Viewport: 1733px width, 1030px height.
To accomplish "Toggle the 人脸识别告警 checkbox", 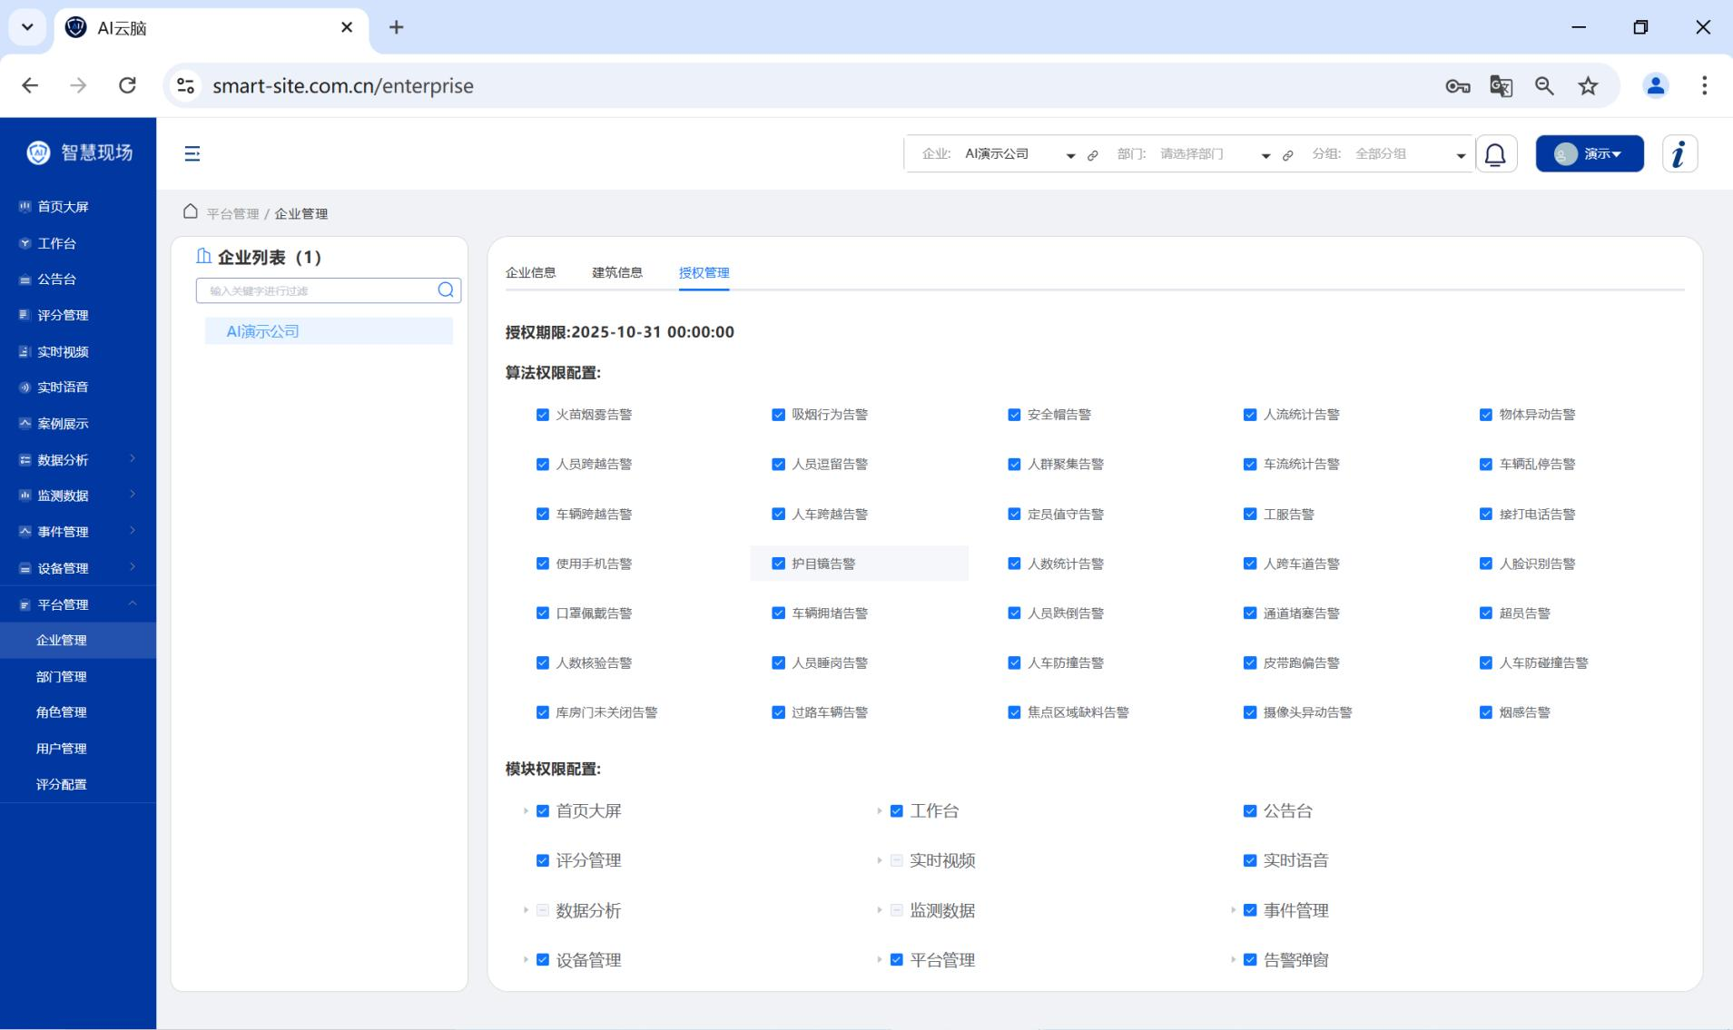I will [1485, 564].
